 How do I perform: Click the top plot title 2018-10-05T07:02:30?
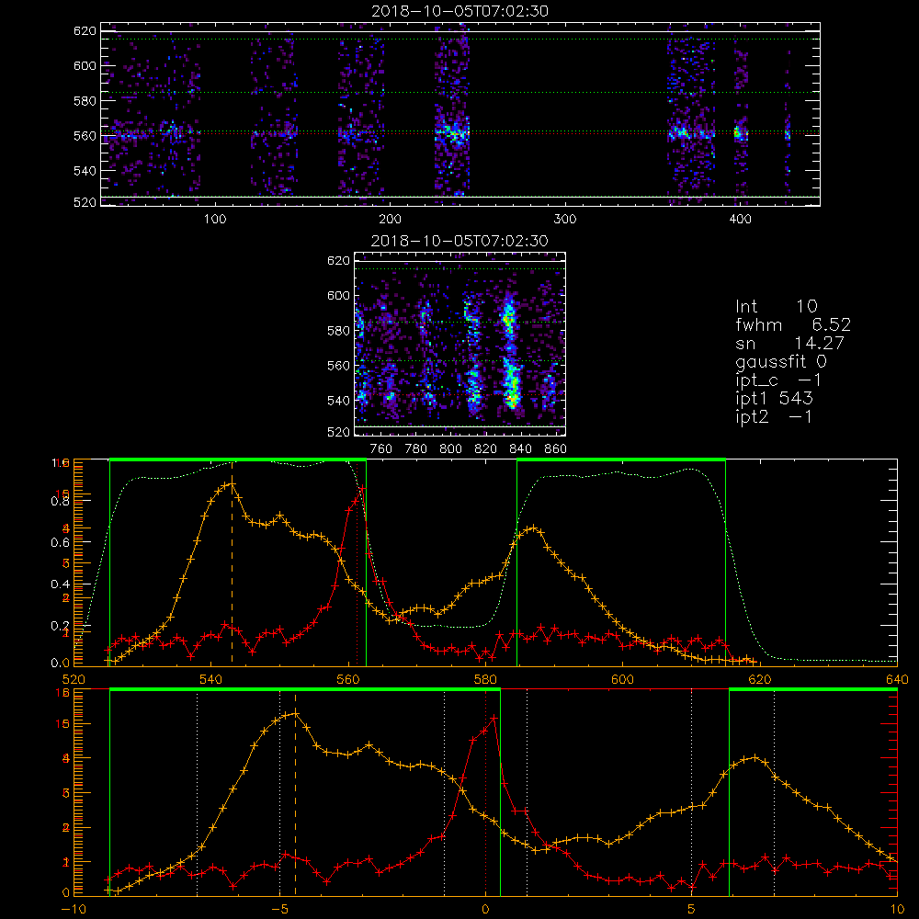pyautogui.click(x=459, y=11)
